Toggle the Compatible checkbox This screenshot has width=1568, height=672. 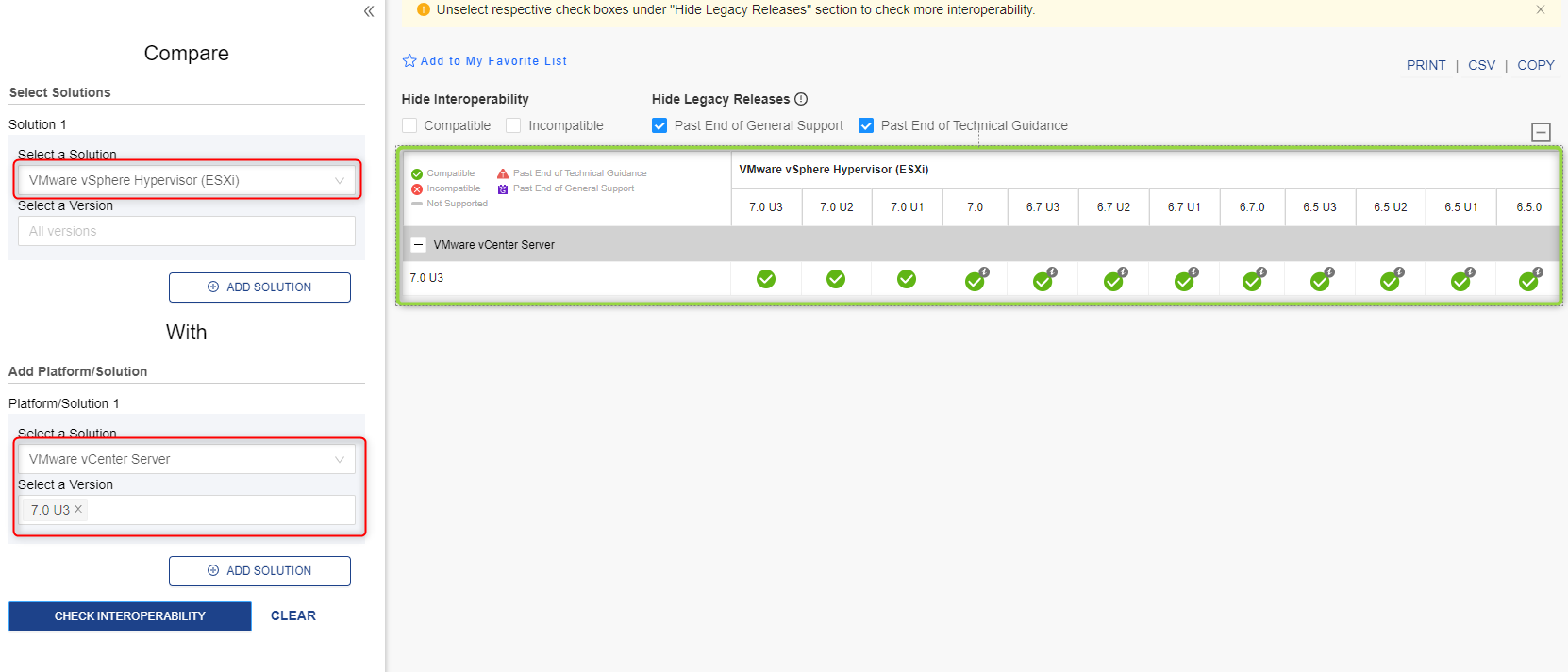coord(409,125)
